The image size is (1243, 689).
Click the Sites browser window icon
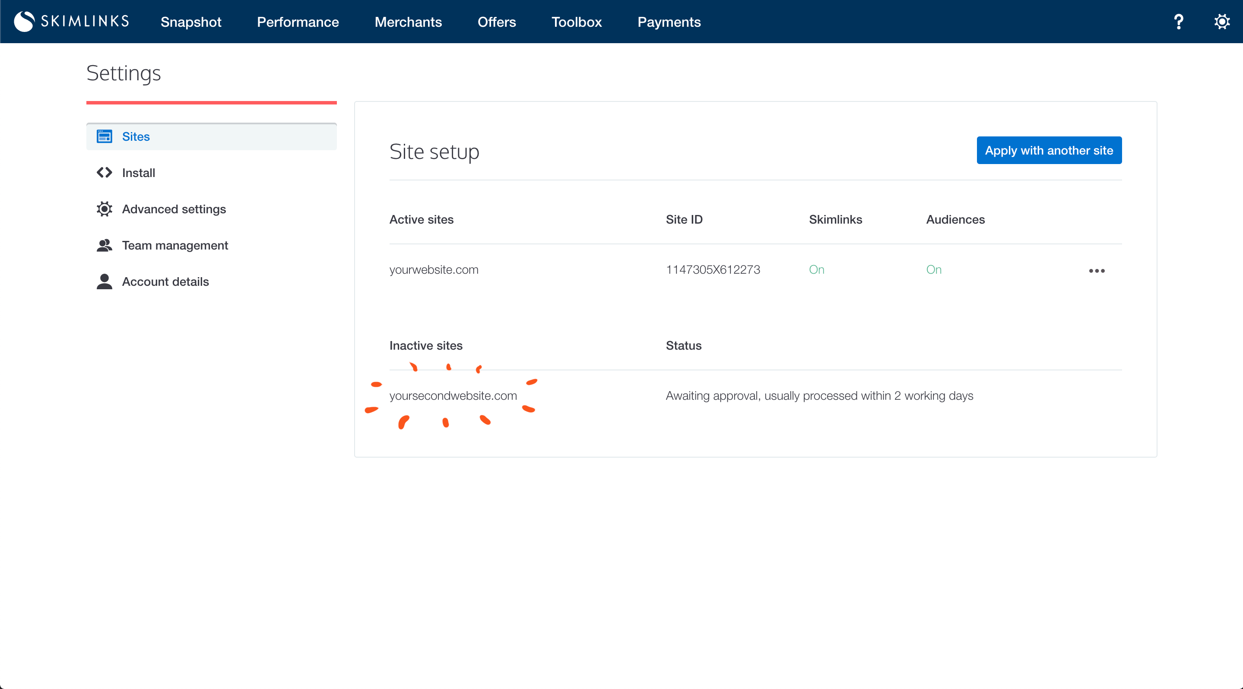[104, 136]
